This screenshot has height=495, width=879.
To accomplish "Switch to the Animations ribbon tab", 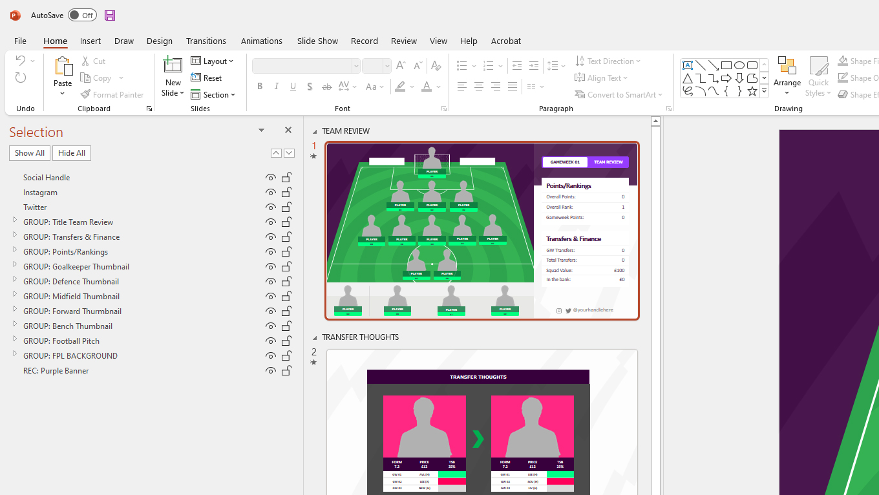I will point(262,41).
